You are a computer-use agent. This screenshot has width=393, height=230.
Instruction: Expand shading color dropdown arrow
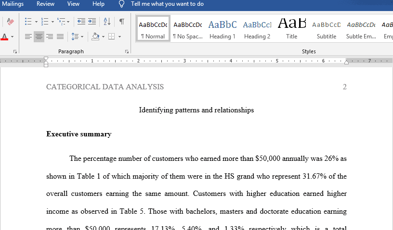103,37
